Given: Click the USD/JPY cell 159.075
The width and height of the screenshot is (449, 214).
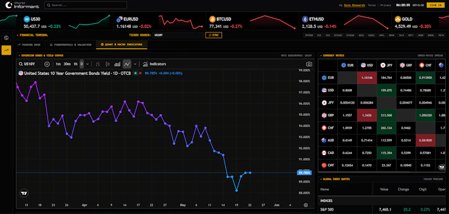Looking at the screenshot, I should coord(386,90).
